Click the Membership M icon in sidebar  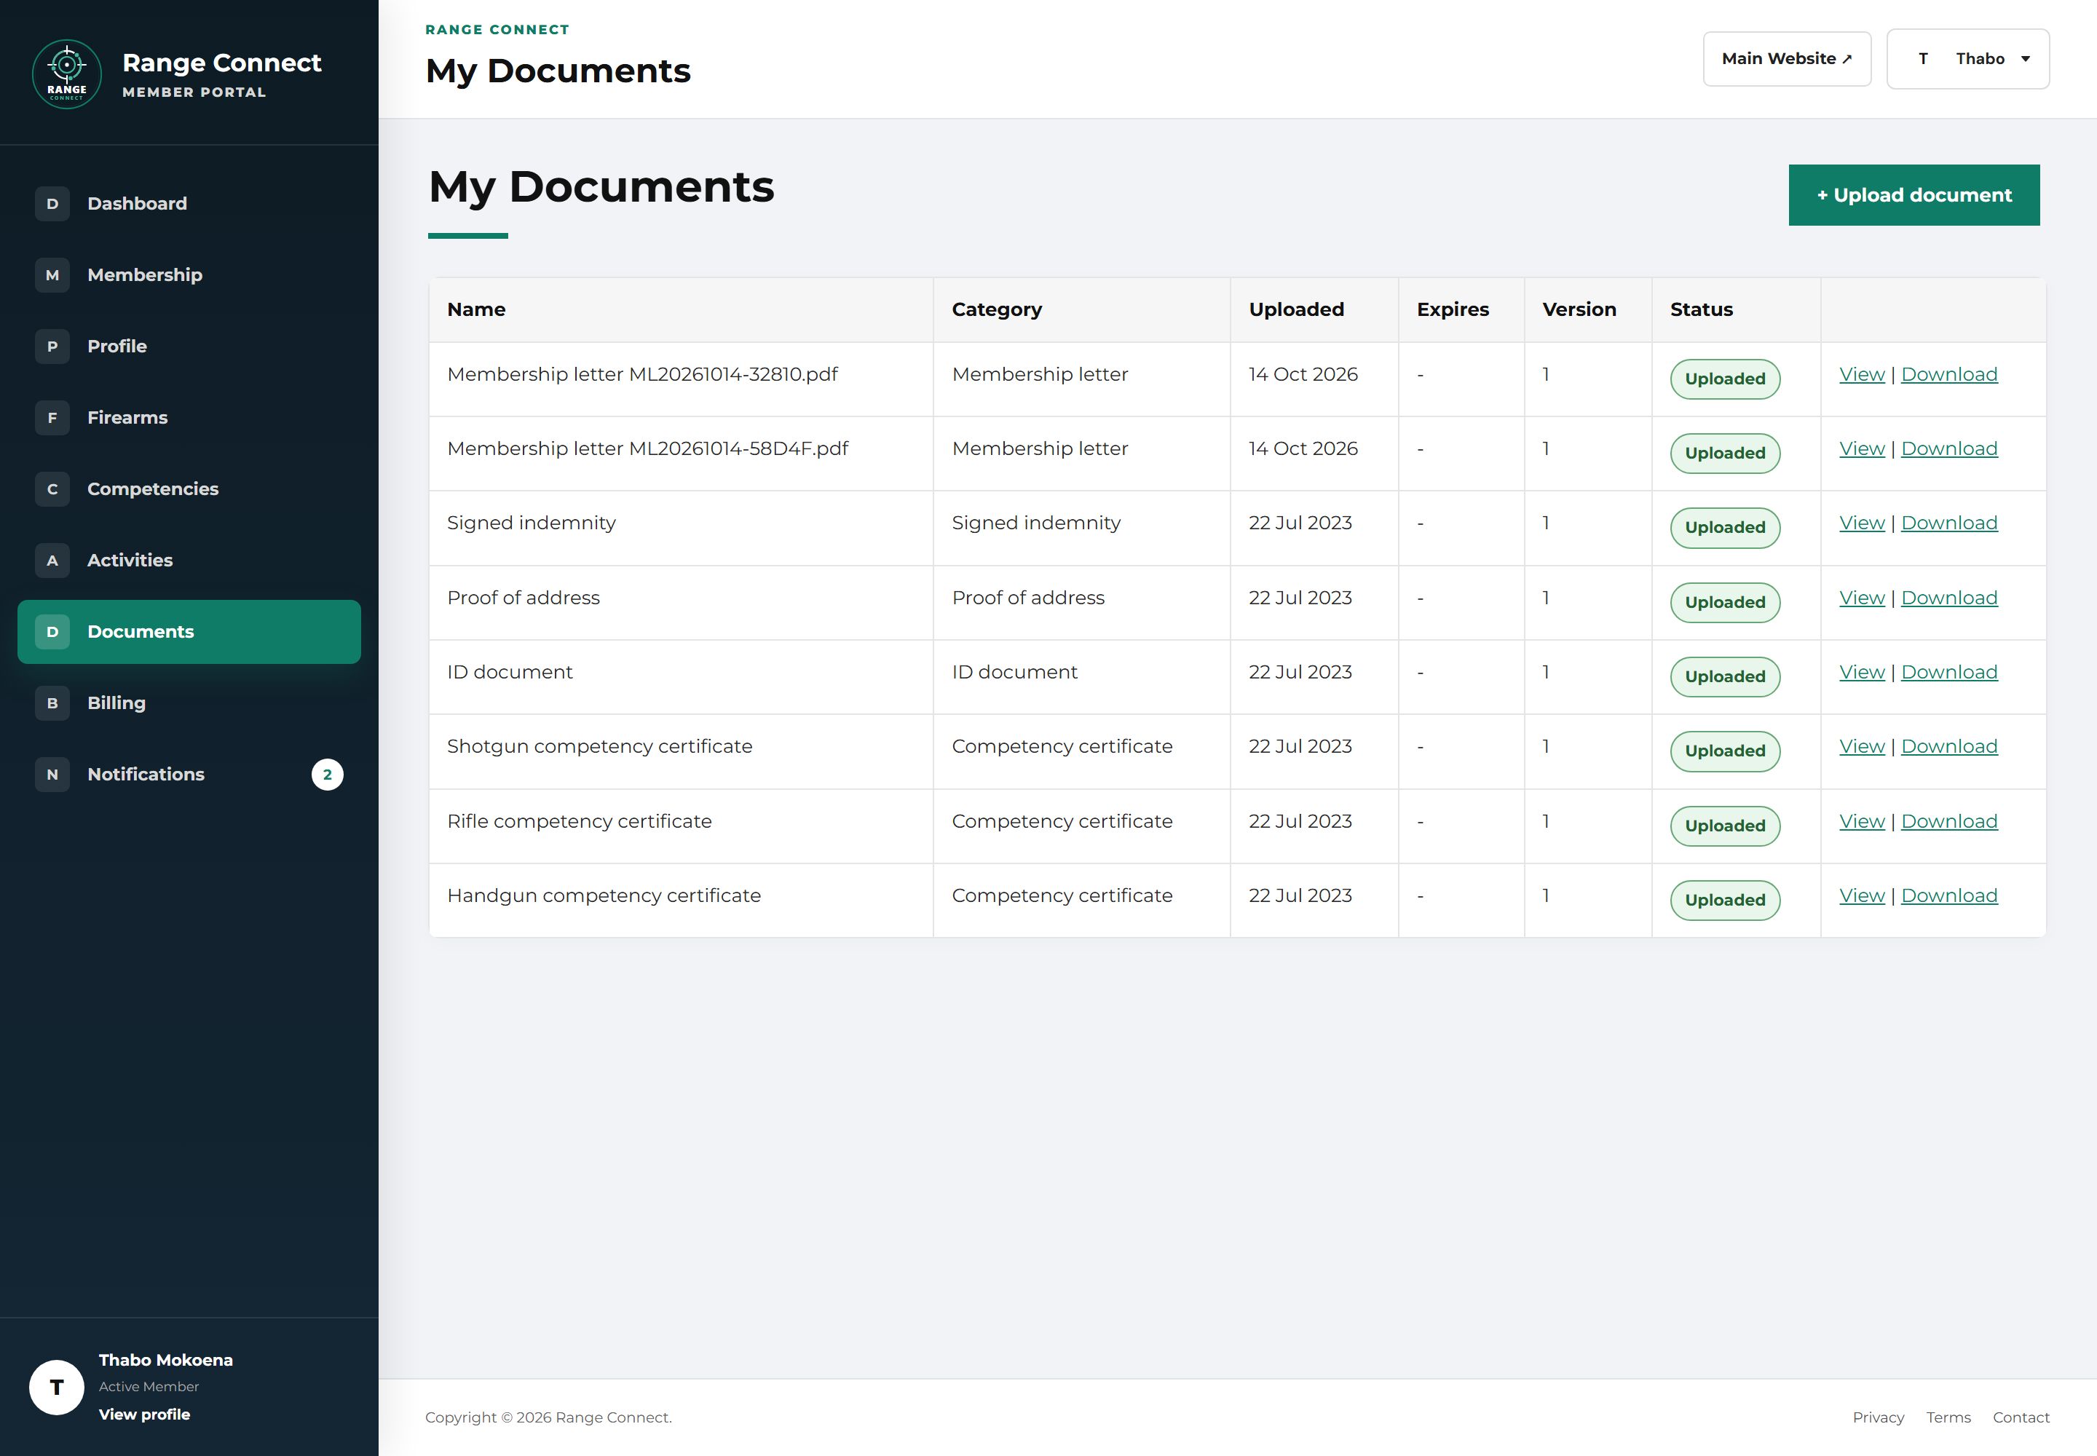[x=52, y=274]
